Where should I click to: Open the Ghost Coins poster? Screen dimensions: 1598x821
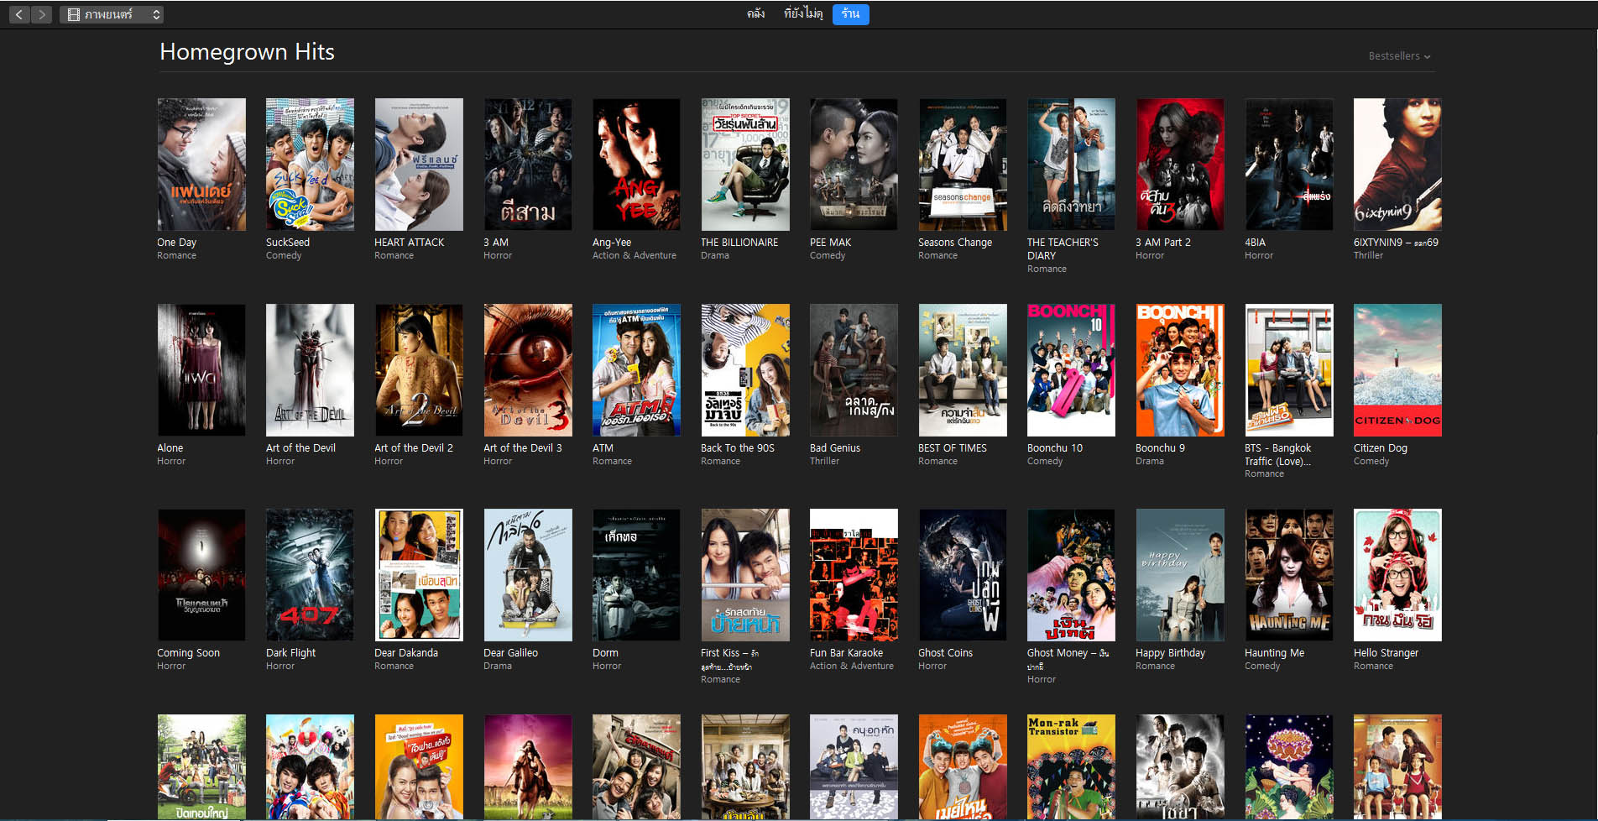[x=963, y=575]
